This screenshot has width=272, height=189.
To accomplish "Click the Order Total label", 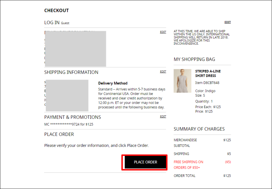I will 184,176.
